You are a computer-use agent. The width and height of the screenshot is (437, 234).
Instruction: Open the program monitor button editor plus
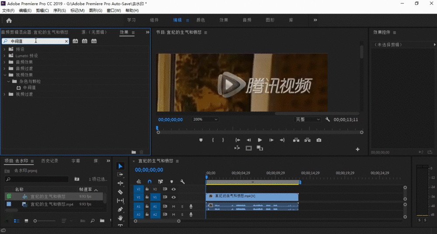[357, 149]
